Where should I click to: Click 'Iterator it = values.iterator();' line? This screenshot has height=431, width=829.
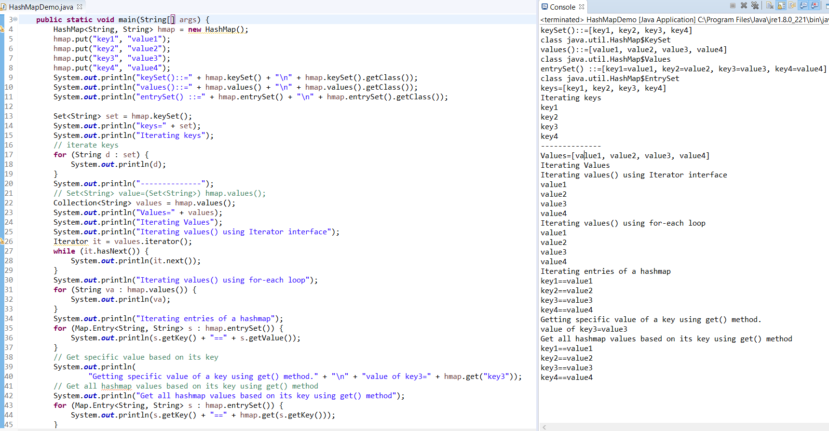pos(122,241)
